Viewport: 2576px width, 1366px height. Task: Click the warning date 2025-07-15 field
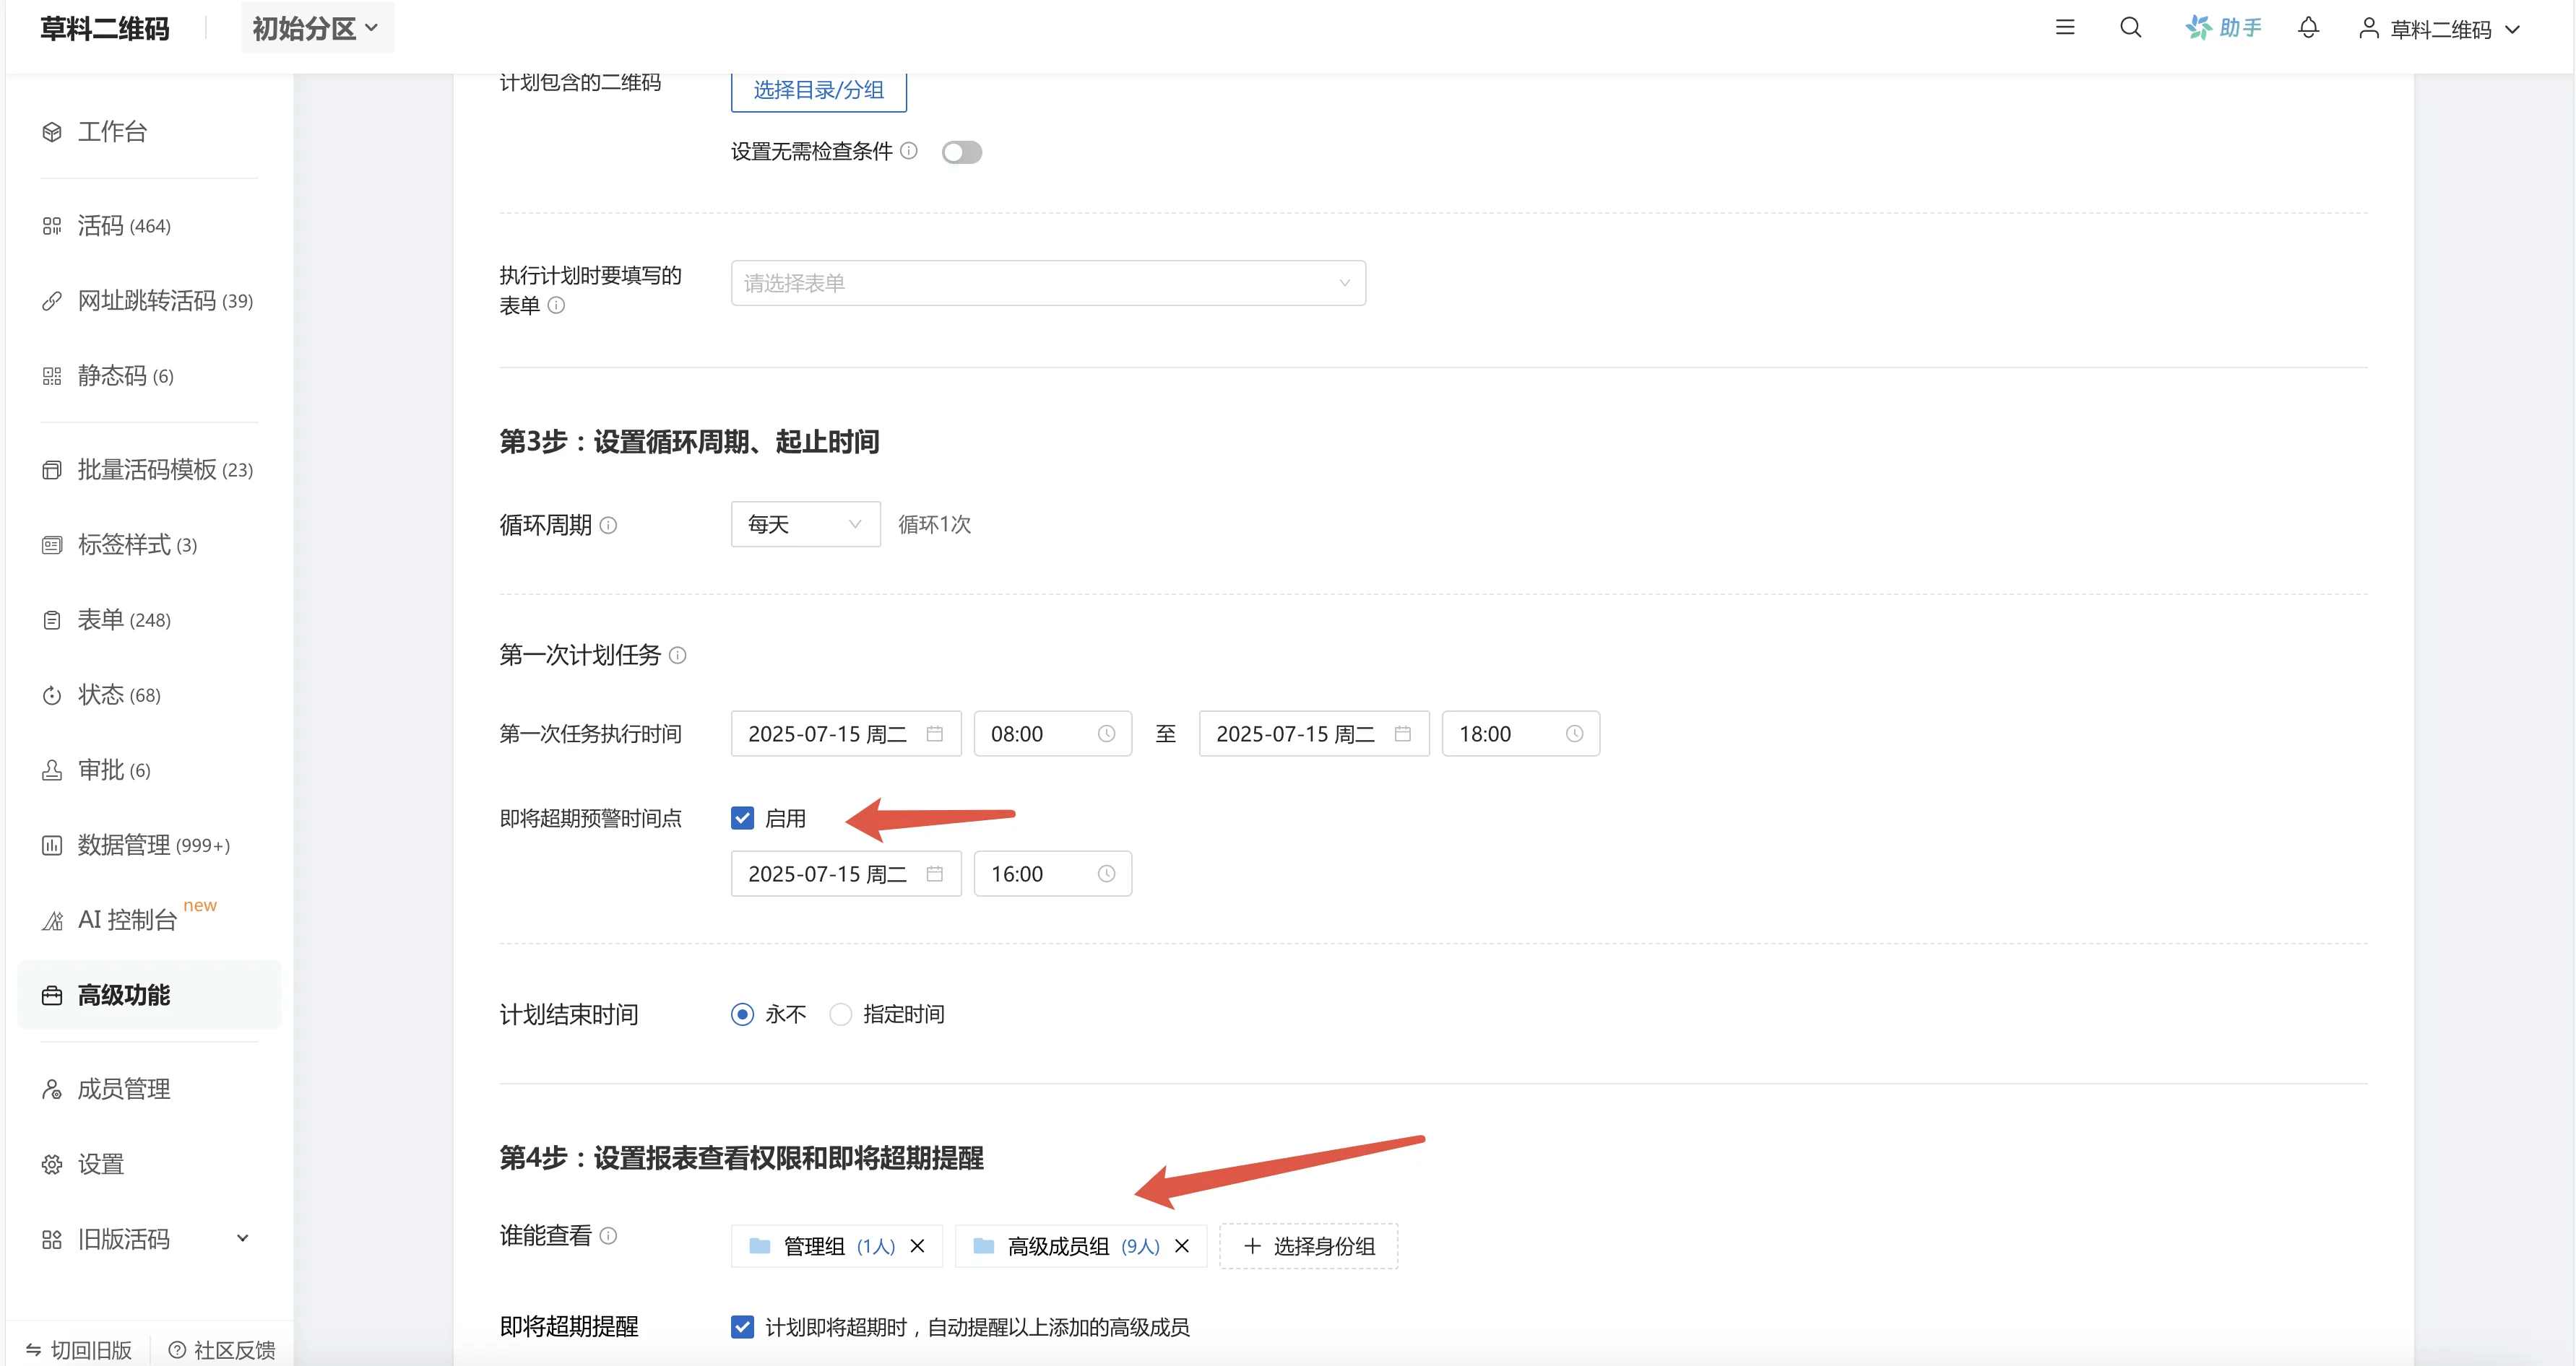[x=846, y=874]
